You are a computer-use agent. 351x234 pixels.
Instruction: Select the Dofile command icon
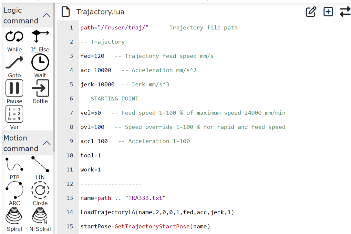tap(40, 88)
